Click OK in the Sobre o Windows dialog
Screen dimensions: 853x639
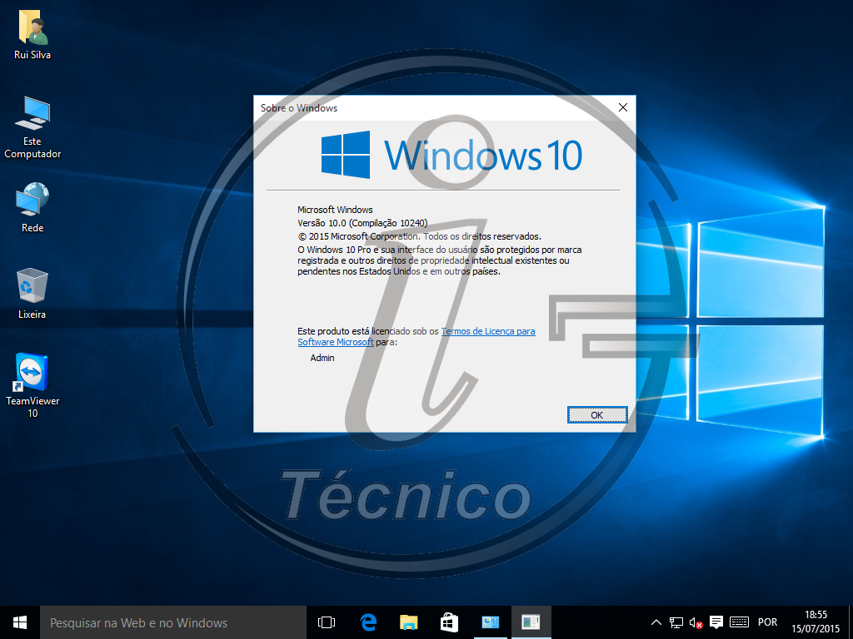pos(596,414)
